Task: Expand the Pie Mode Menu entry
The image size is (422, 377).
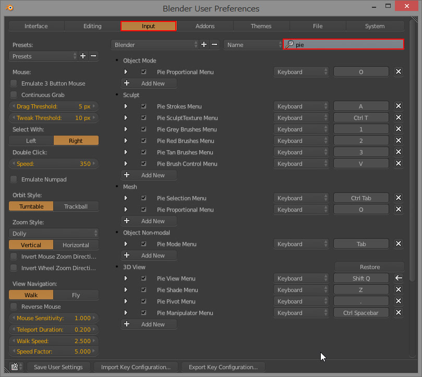Action: tap(126, 244)
